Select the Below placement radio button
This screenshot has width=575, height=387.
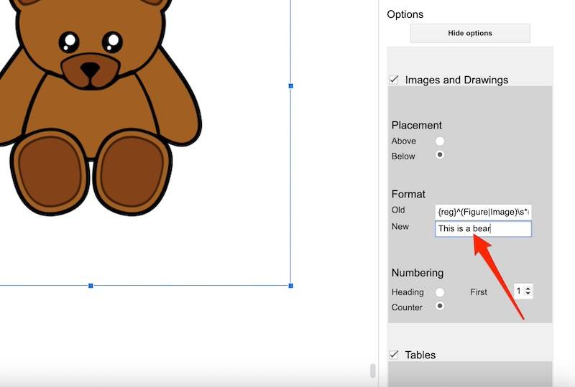click(x=440, y=154)
